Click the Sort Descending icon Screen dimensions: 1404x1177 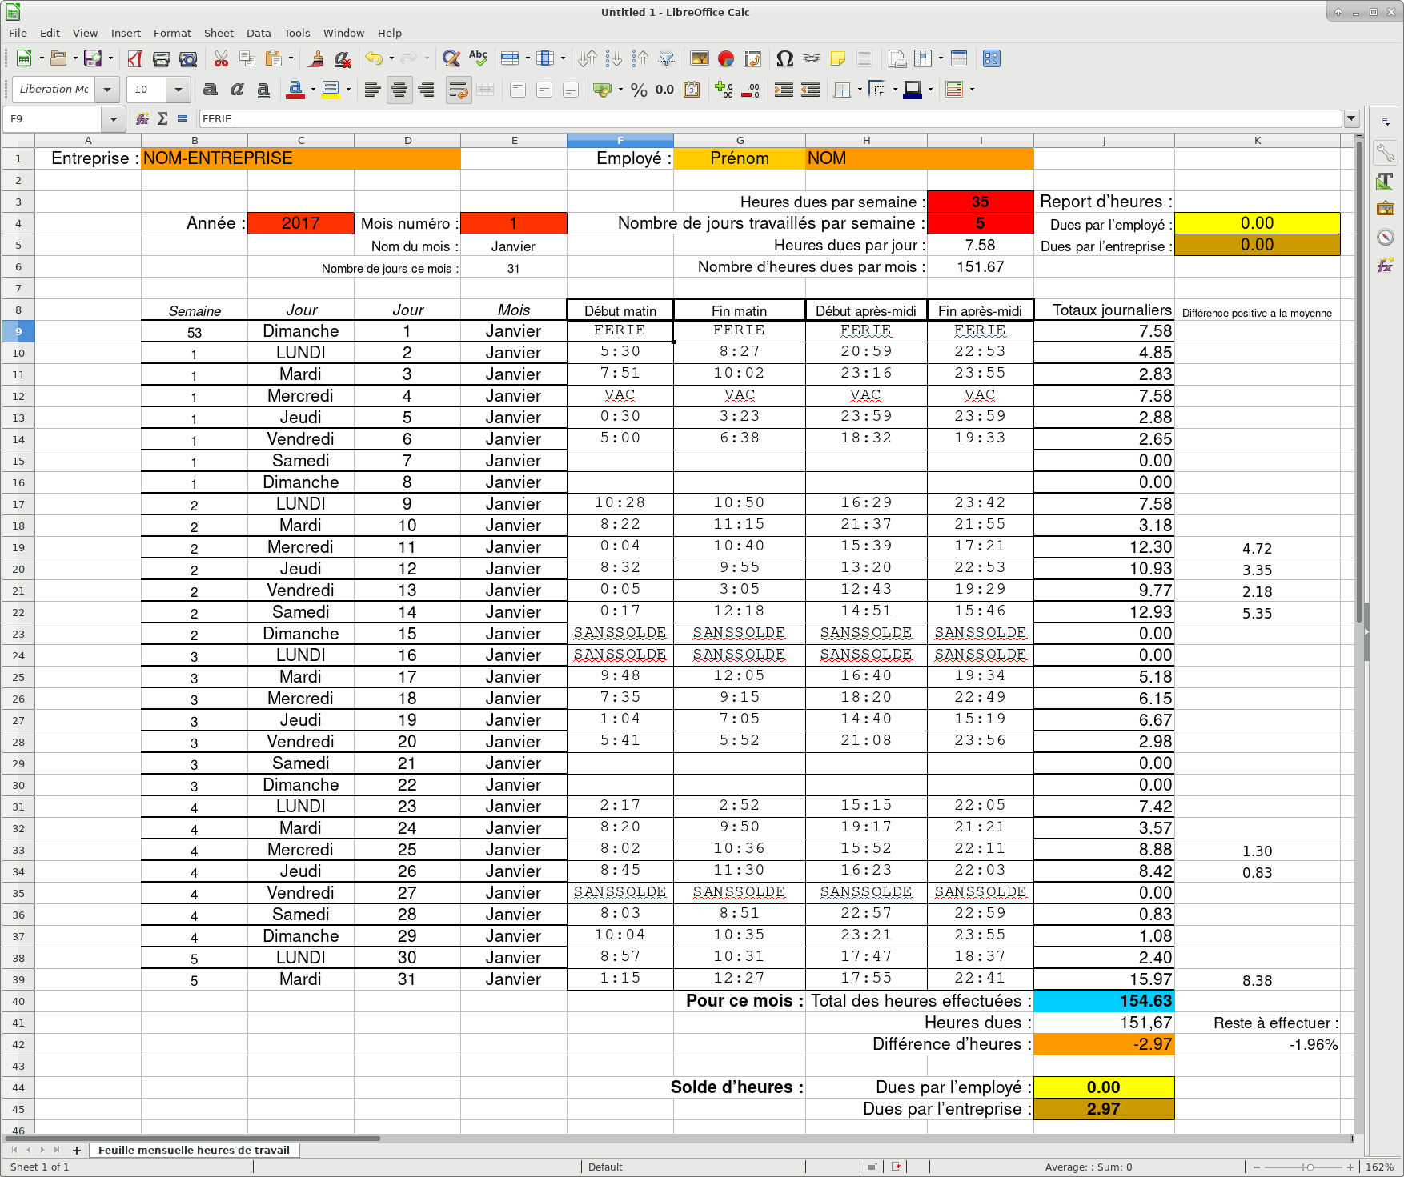(x=640, y=58)
